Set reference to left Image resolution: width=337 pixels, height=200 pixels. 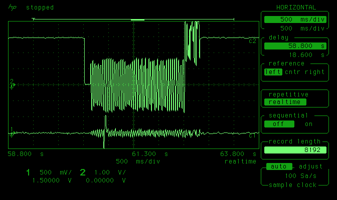pos(270,71)
